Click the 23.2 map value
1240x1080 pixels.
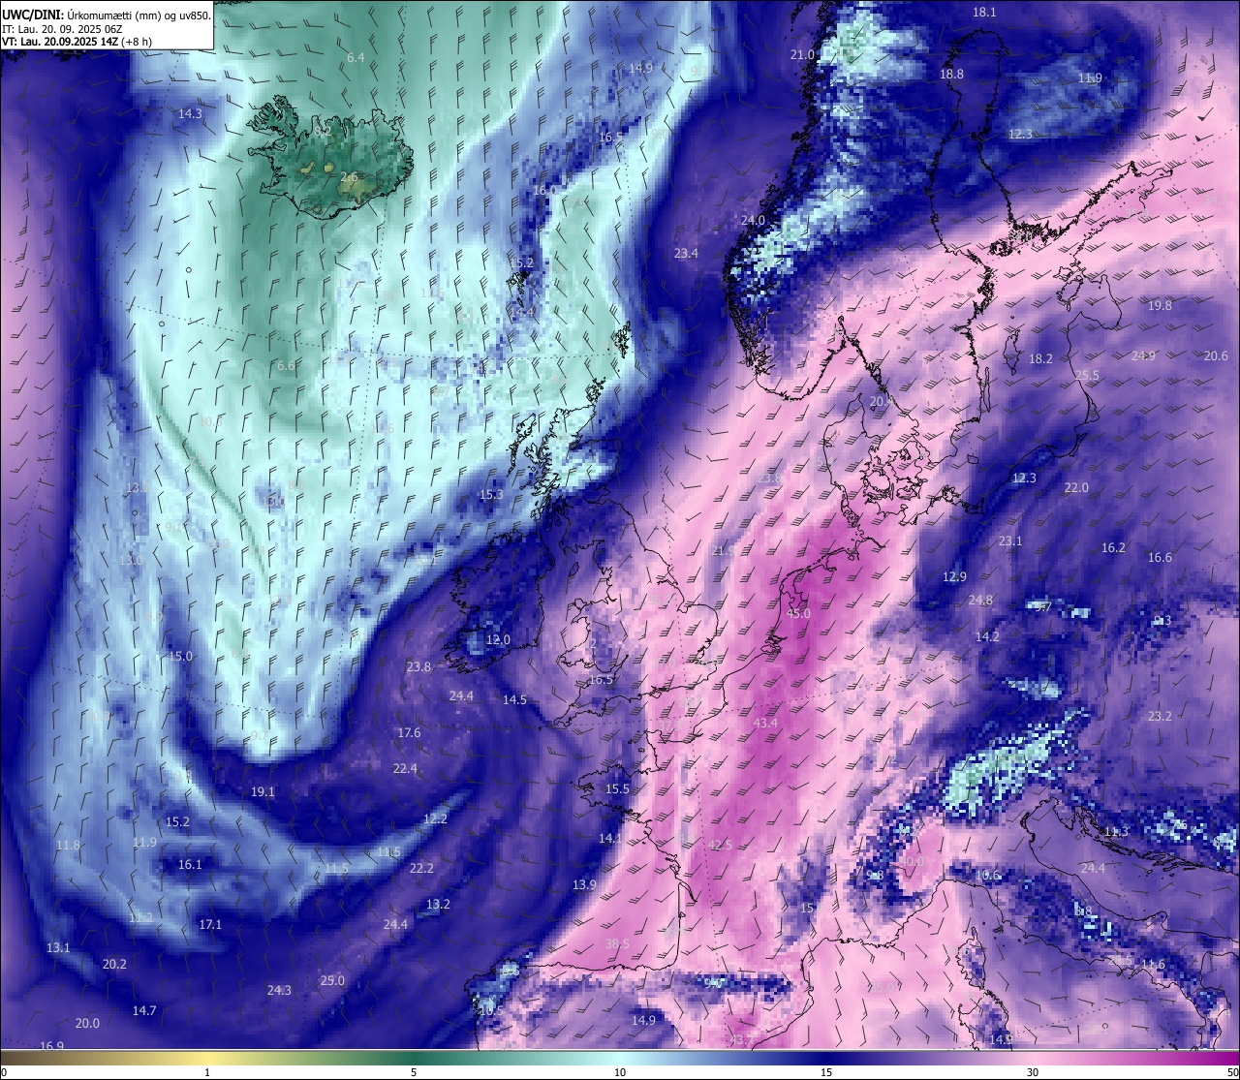point(1160,716)
